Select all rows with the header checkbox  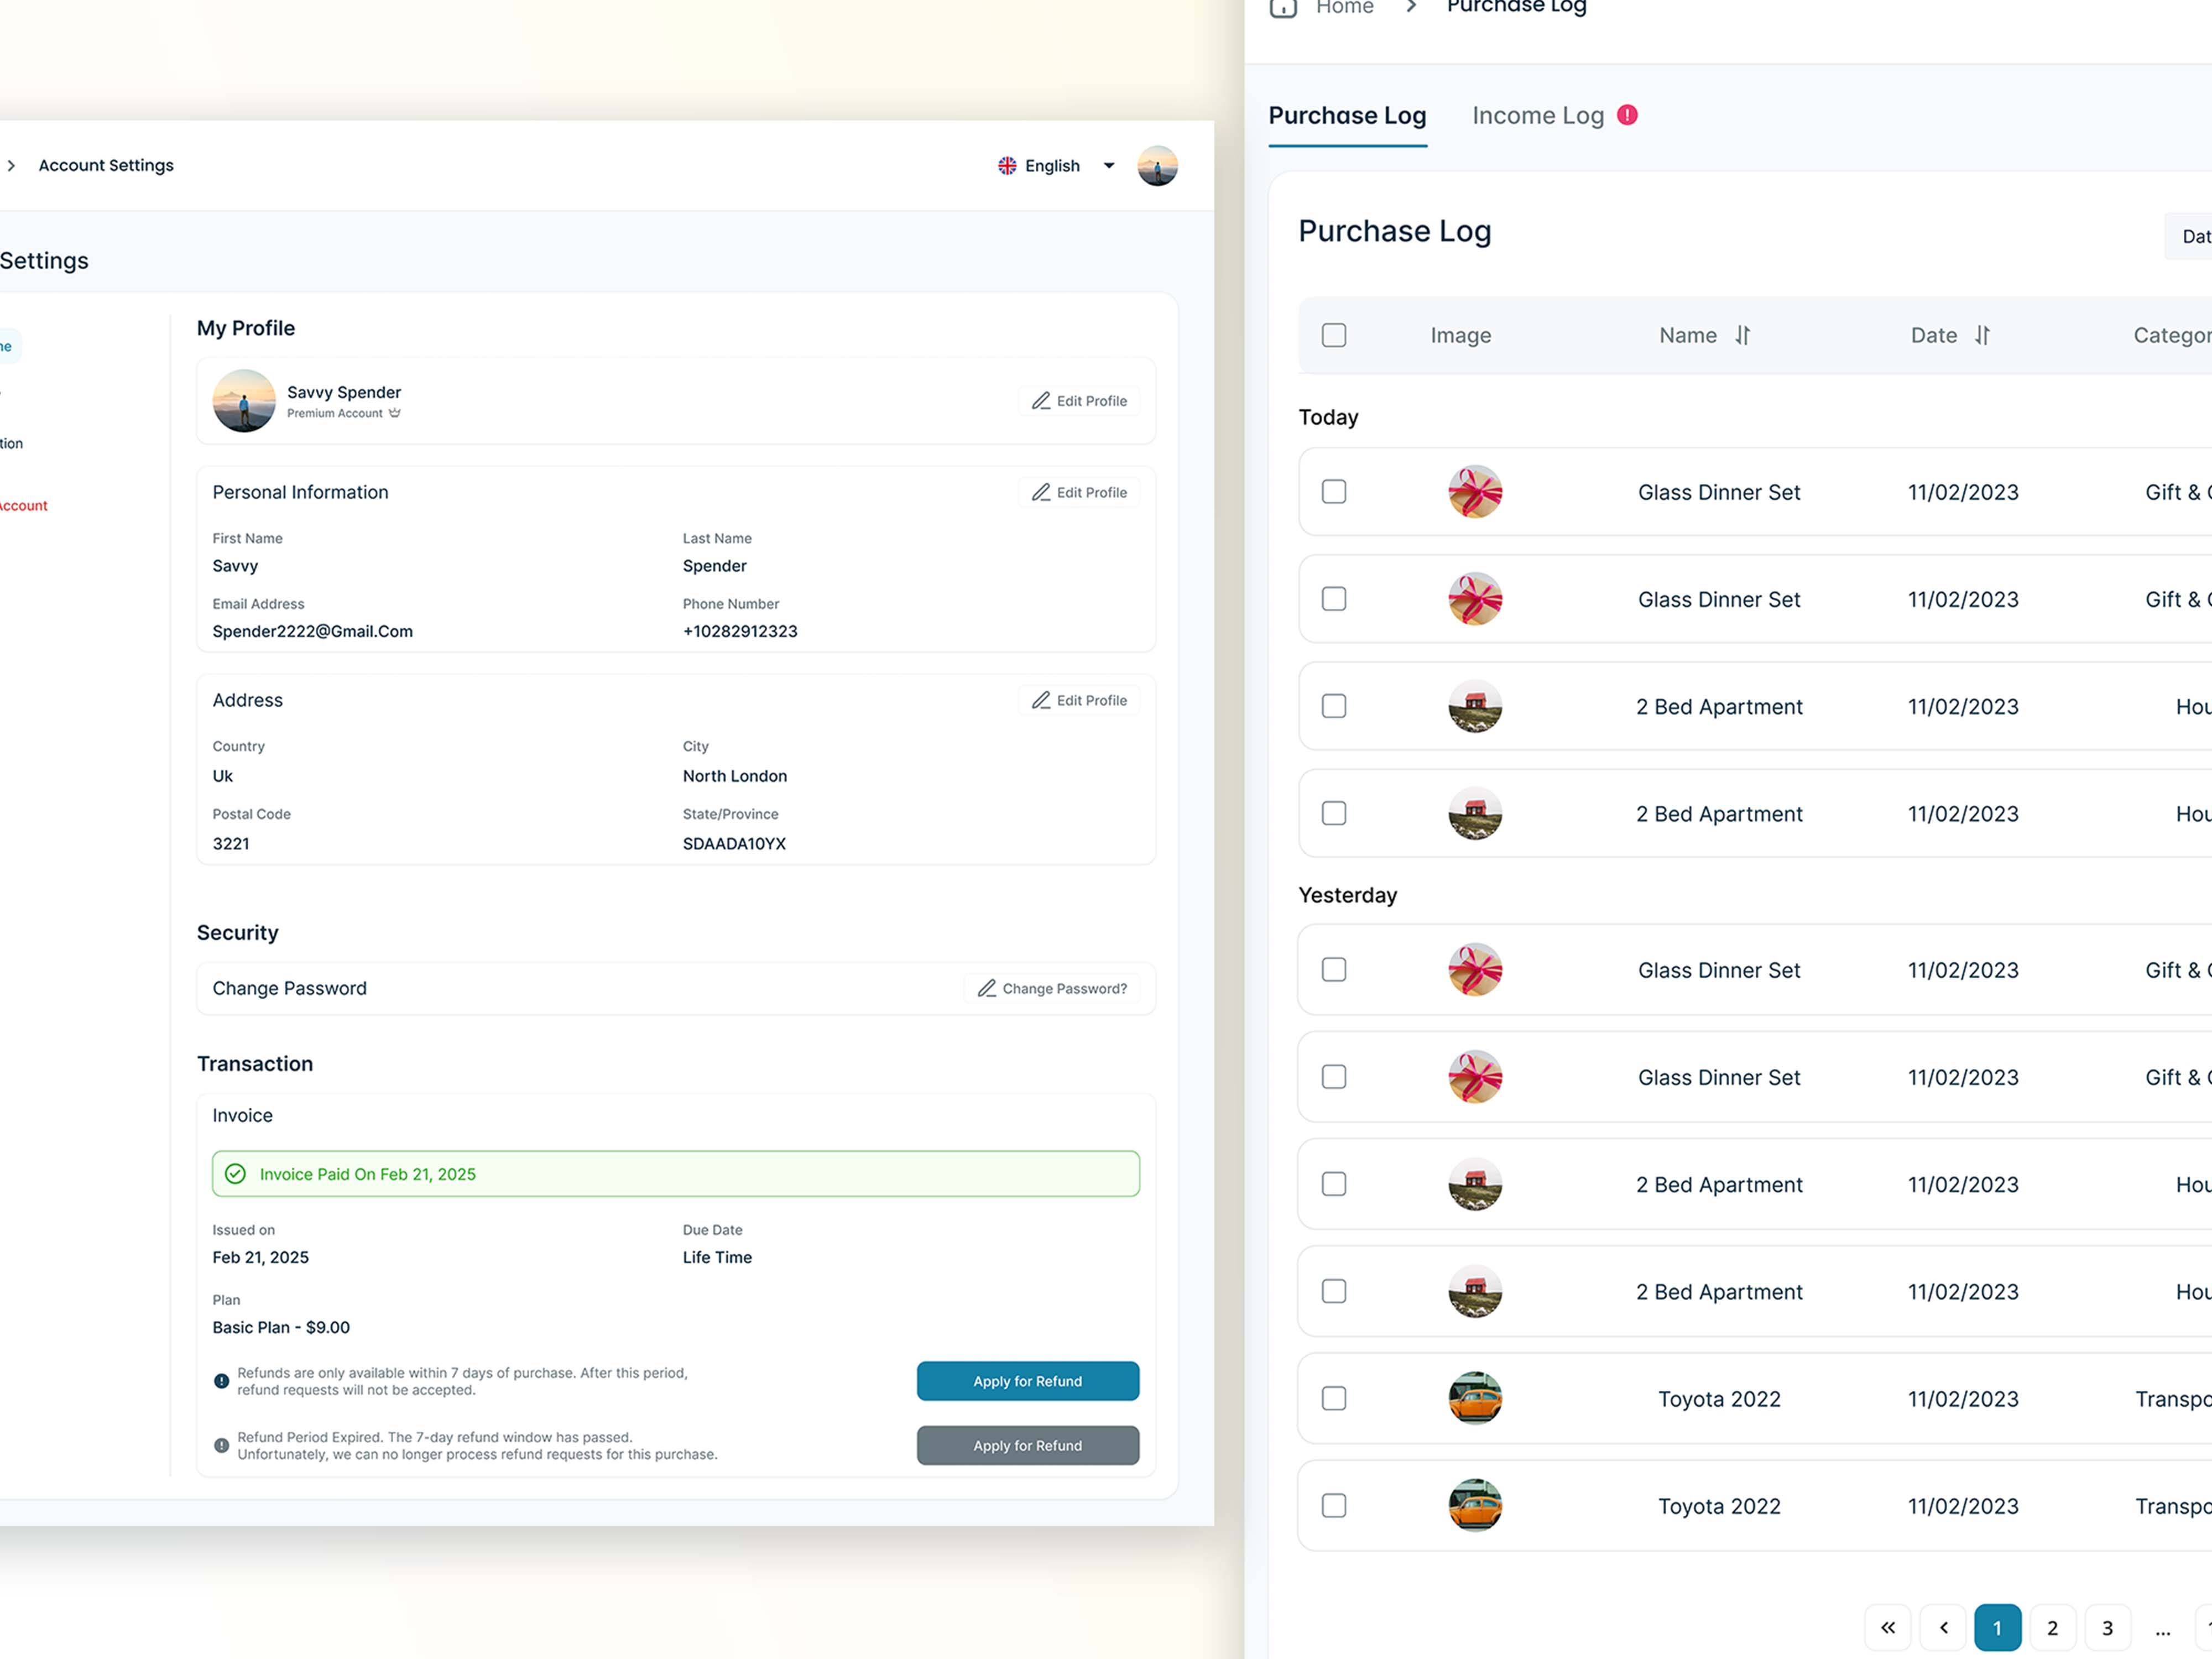click(x=1334, y=335)
